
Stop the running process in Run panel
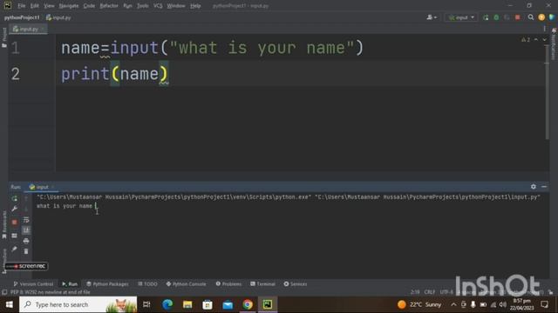point(15,223)
